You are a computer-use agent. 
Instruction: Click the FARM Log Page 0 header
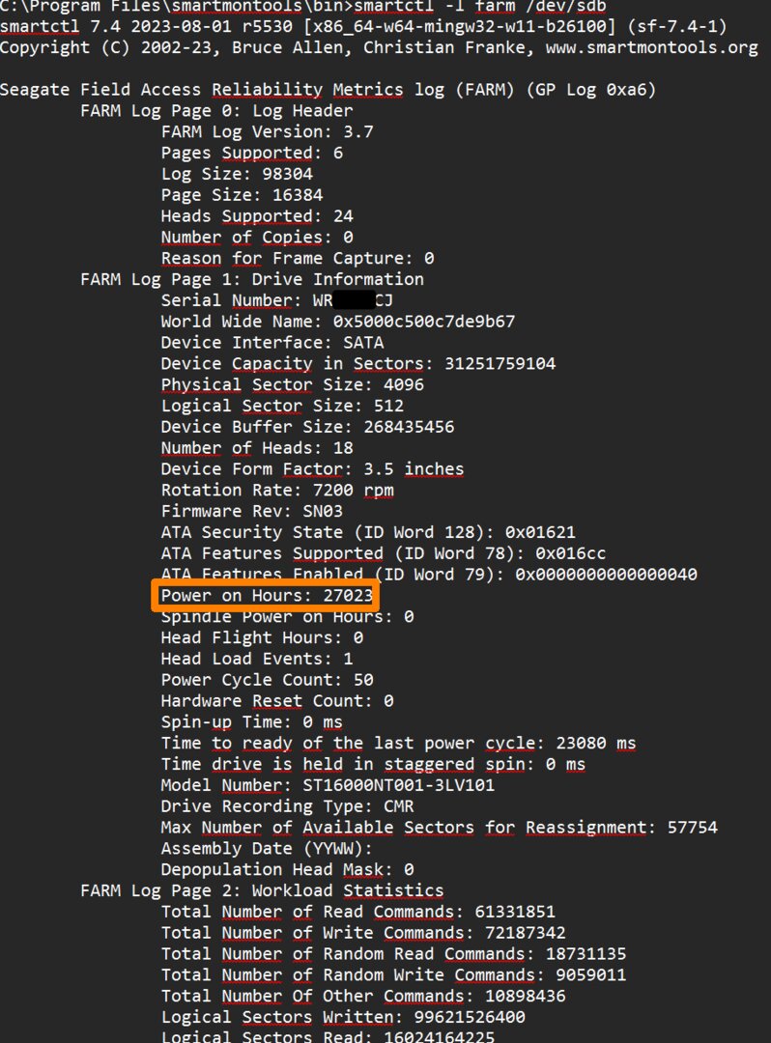click(x=203, y=110)
